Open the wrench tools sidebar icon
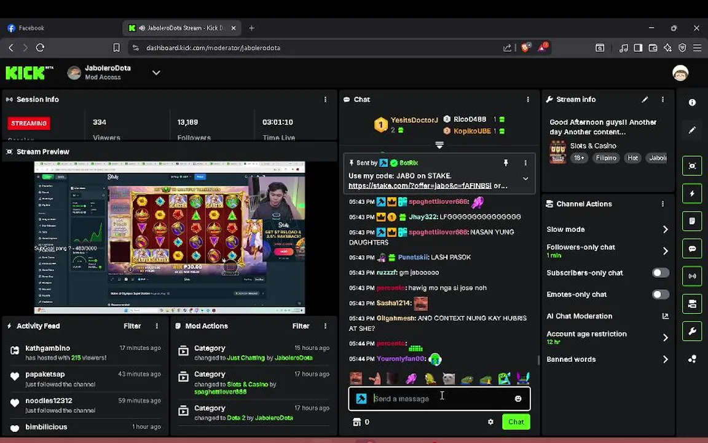The height and width of the screenshot is (443, 708). (692, 332)
